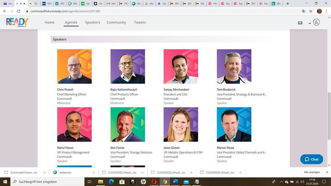Image resolution: width=331 pixels, height=186 pixels.
Task: Open Tom Broderick's photo
Action: coord(234,67)
